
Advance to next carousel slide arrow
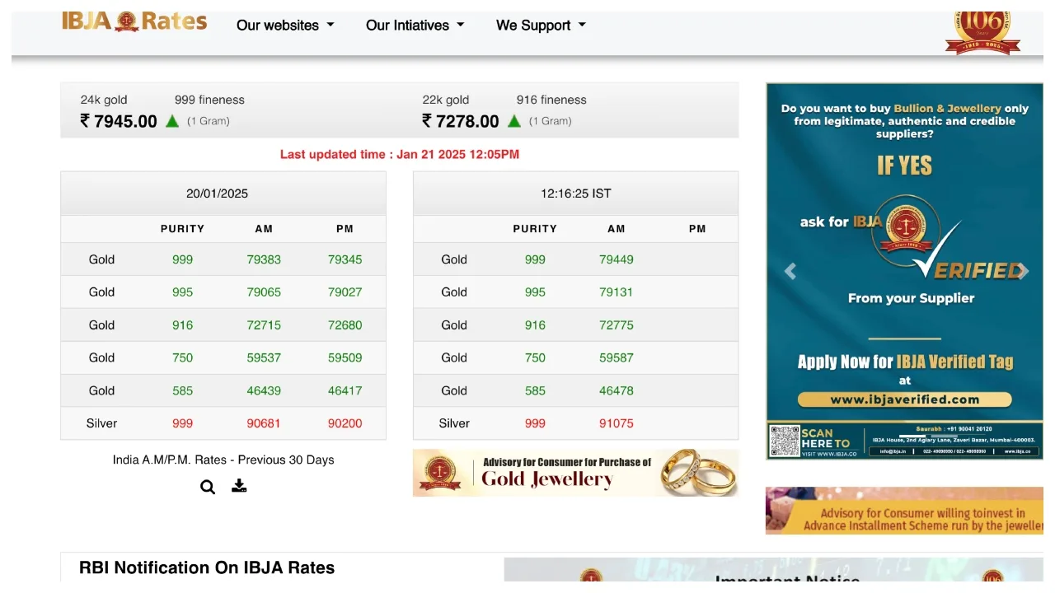coord(1023,271)
